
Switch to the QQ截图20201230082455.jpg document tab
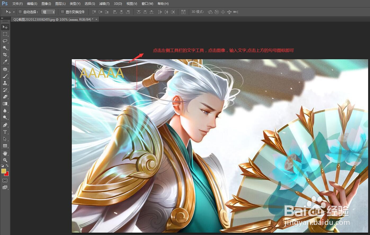53,19
